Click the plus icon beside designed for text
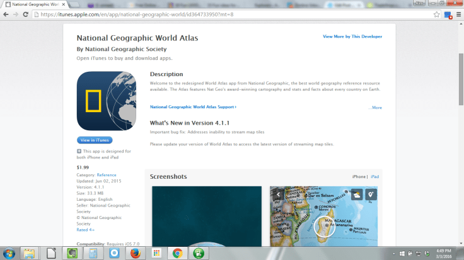The image size is (464, 260). [x=79, y=151]
